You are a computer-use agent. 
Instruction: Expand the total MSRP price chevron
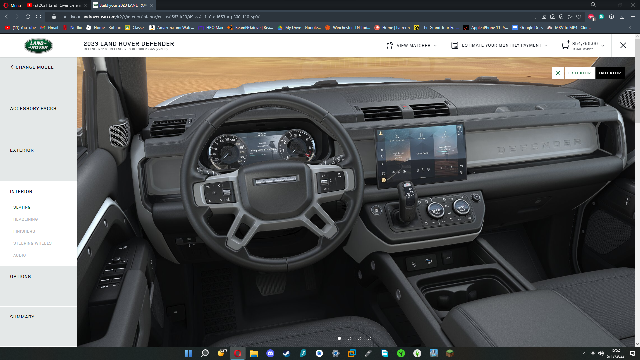603,46
